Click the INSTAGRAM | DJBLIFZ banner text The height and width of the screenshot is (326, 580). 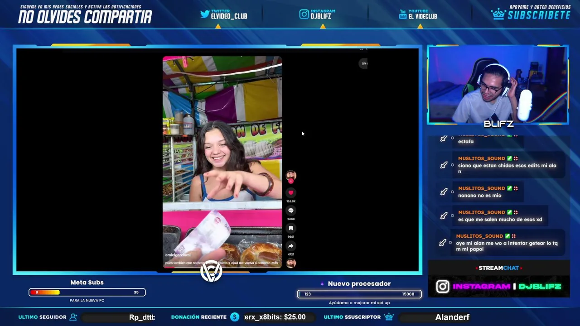tap(507, 287)
